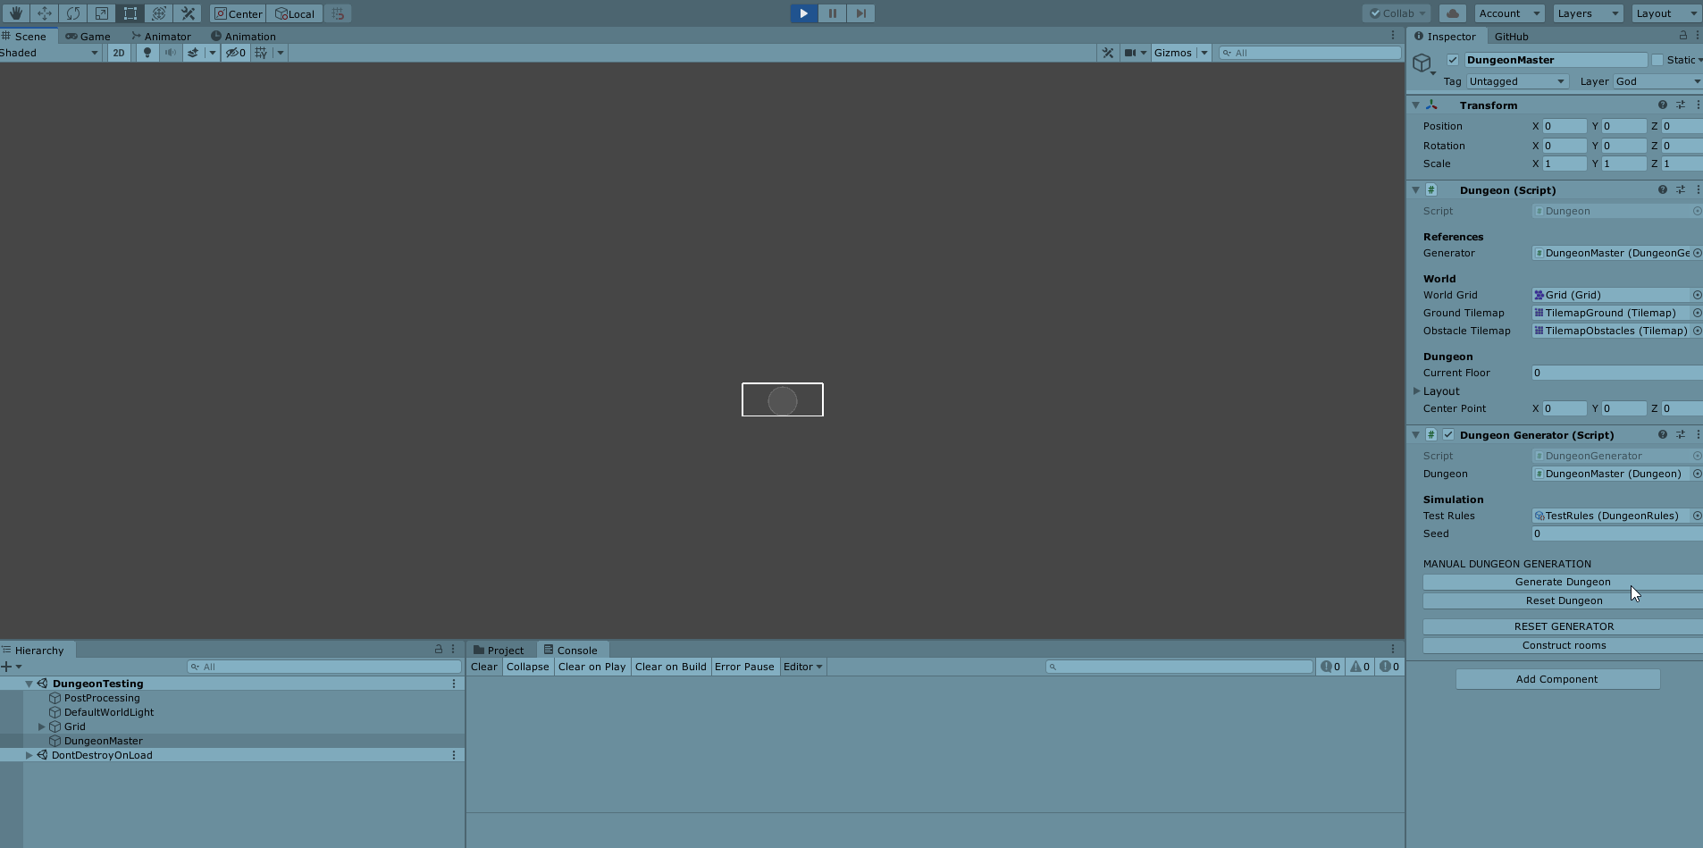Open Dungeon Generator presets icon
This screenshot has height=848, width=1703.
(1681, 434)
